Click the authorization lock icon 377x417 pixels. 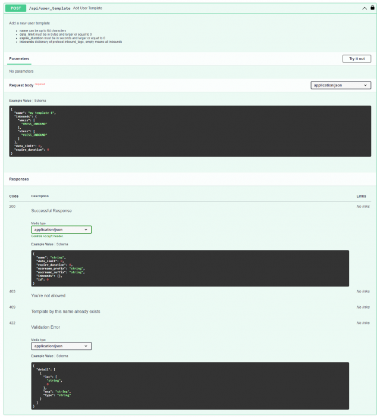tap(372, 8)
